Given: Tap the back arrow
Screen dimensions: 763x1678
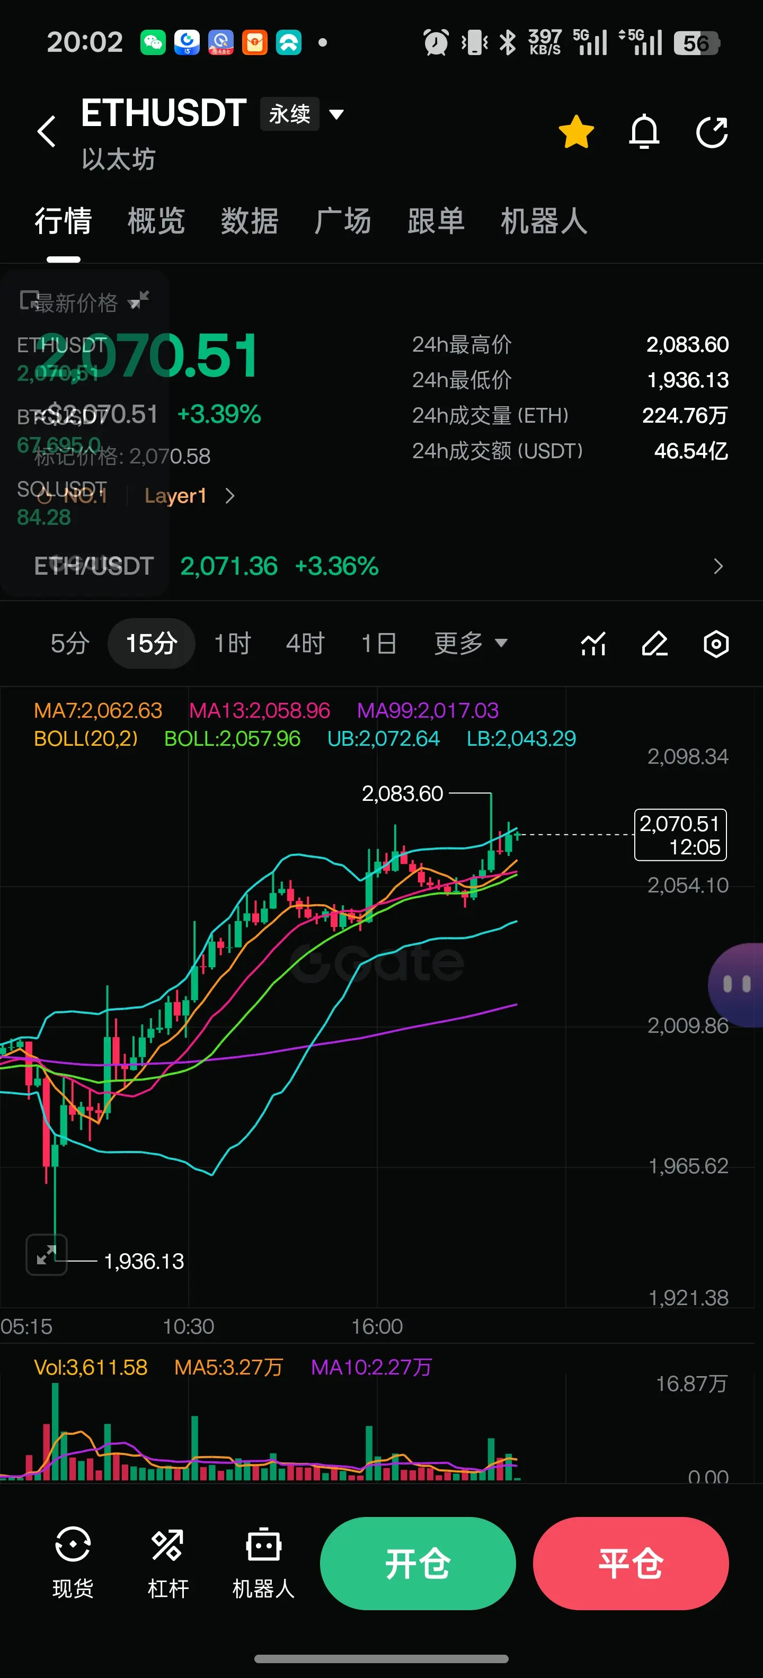Looking at the screenshot, I should tap(47, 131).
